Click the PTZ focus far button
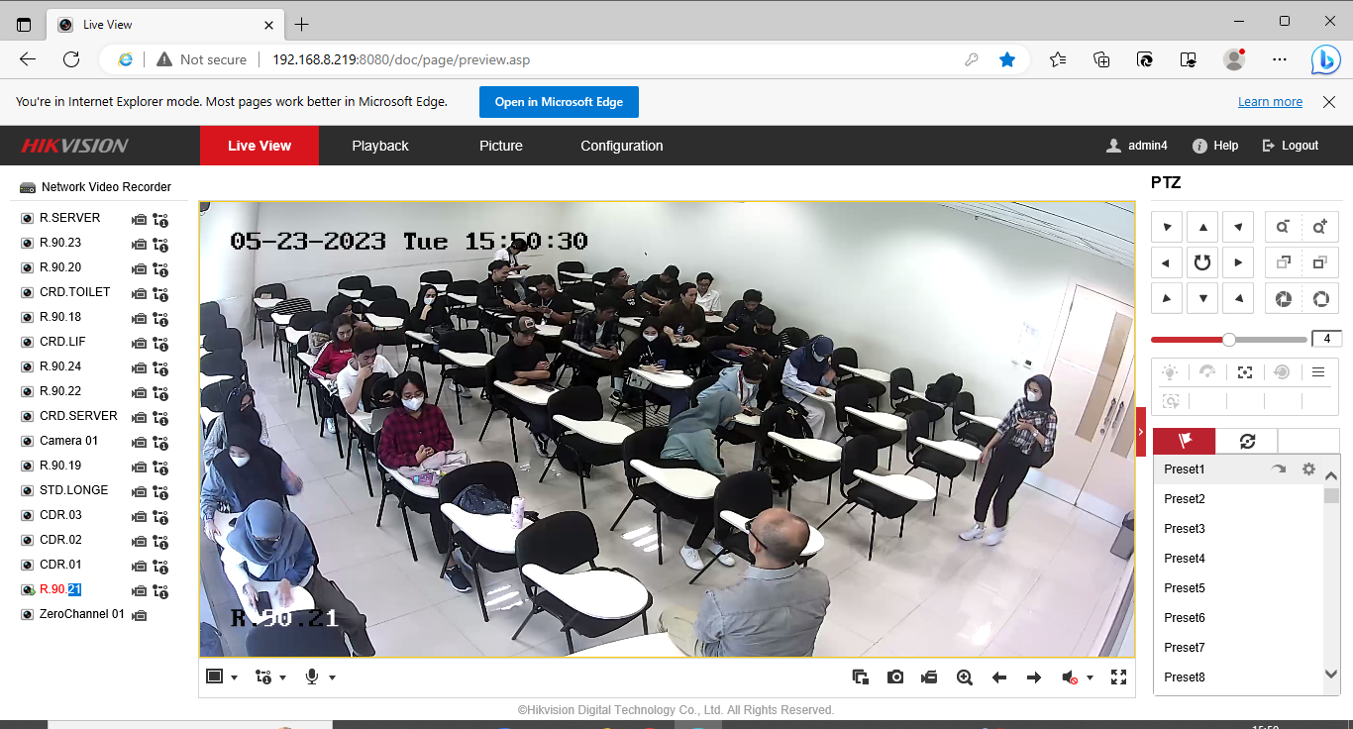Screen dimensions: 1353x729 pyautogui.click(x=1320, y=262)
